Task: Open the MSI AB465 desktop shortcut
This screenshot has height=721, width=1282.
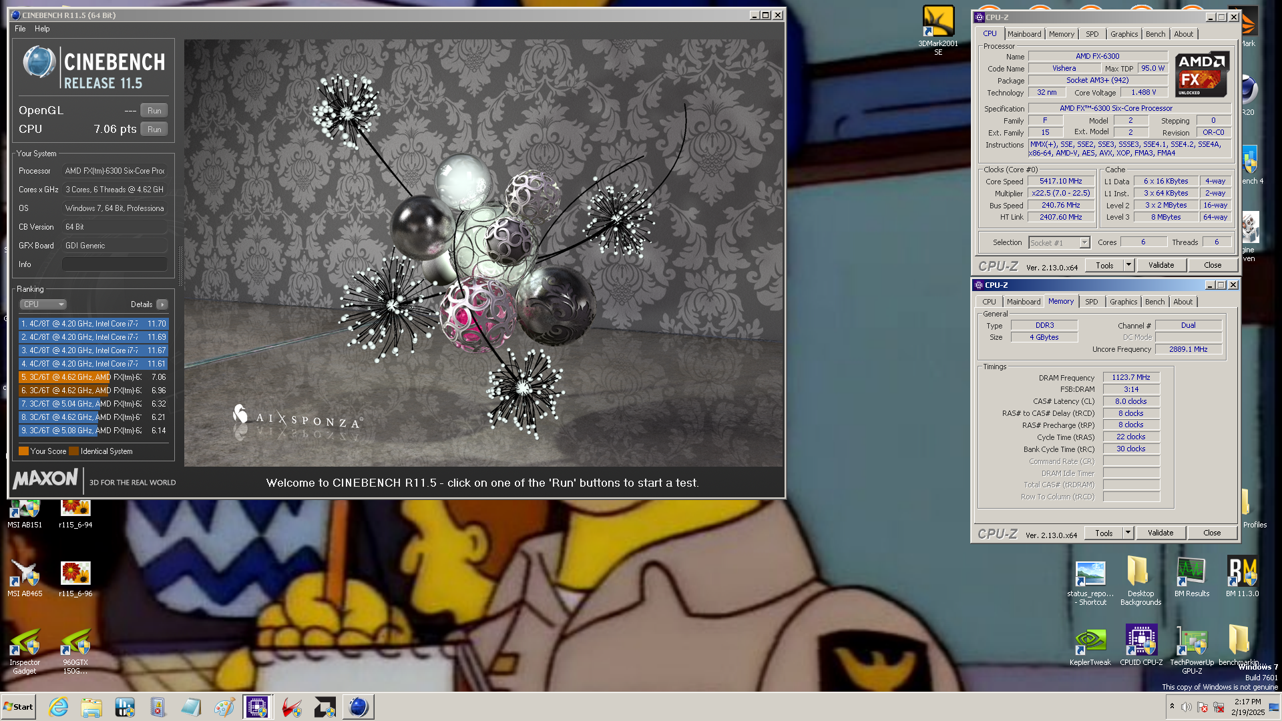Action: point(25,579)
